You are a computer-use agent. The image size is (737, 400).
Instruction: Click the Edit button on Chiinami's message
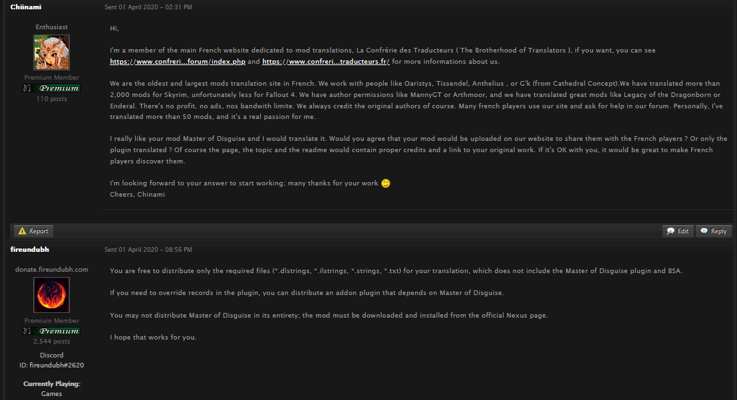tap(678, 231)
